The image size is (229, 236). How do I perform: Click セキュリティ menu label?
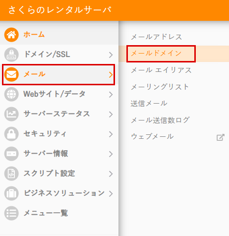coord(45,134)
